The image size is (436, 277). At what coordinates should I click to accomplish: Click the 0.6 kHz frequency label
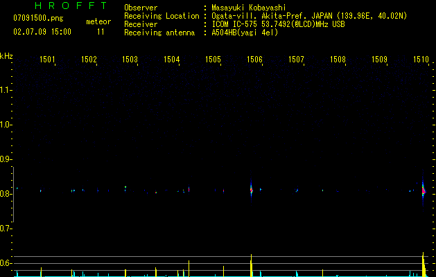[x=6, y=263]
